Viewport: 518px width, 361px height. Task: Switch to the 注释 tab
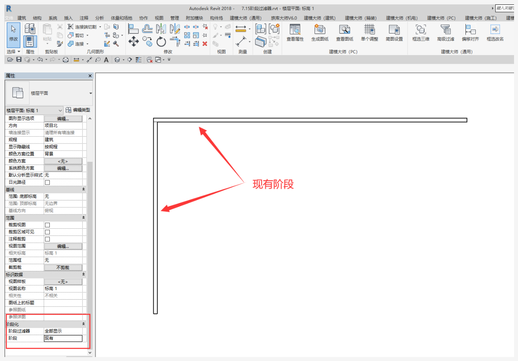pyautogui.click(x=84, y=18)
